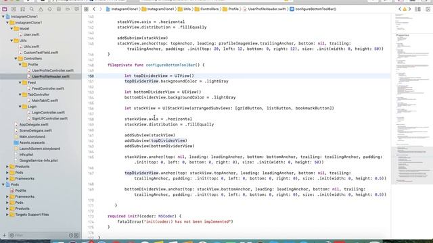Click 'fatalError' line in init coder

[175, 221]
